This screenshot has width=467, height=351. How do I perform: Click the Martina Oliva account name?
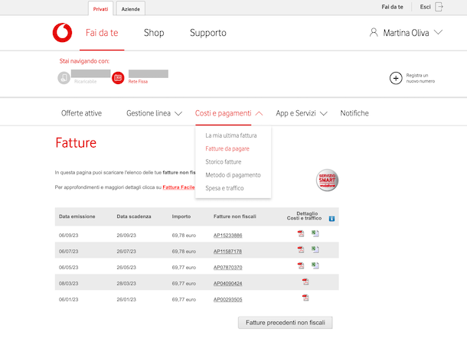point(406,33)
